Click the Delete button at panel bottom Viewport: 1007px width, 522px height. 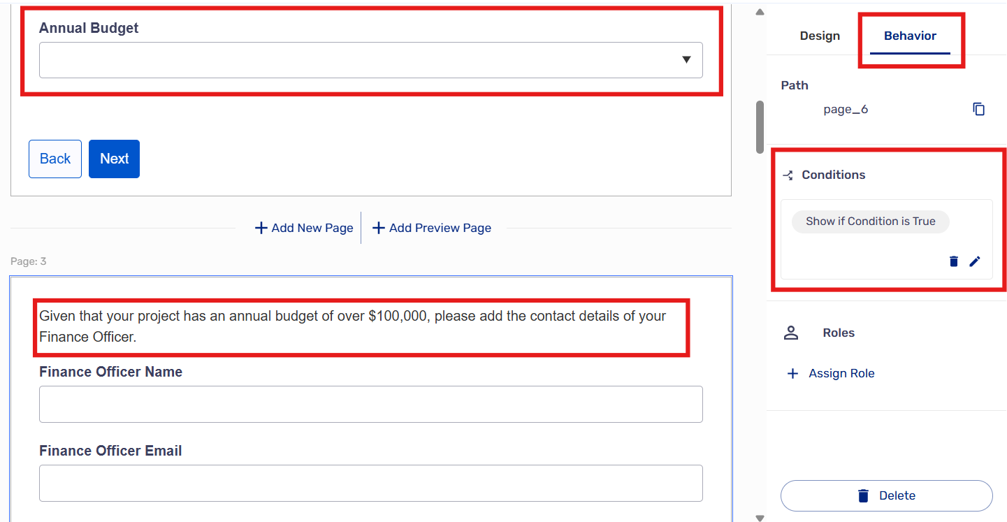click(886, 495)
